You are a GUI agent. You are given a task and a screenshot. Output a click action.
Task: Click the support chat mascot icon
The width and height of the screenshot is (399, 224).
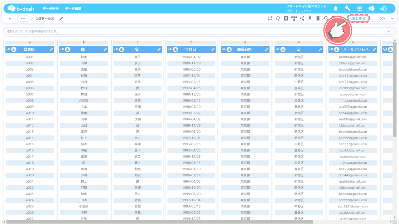(371, 9)
